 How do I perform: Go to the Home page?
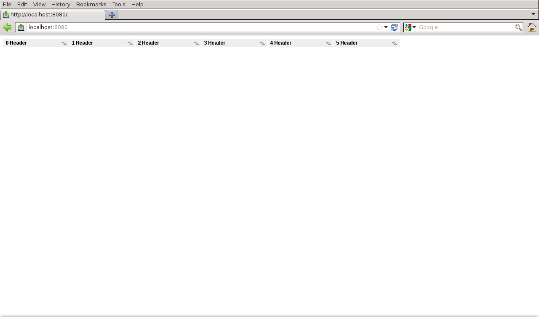pyautogui.click(x=532, y=27)
